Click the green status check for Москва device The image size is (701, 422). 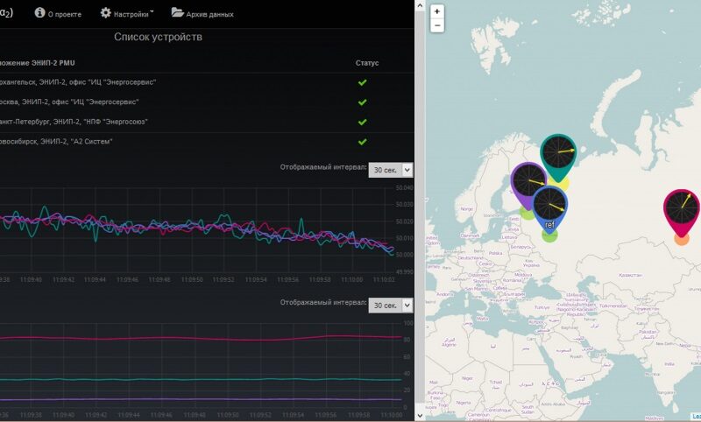point(362,102)
